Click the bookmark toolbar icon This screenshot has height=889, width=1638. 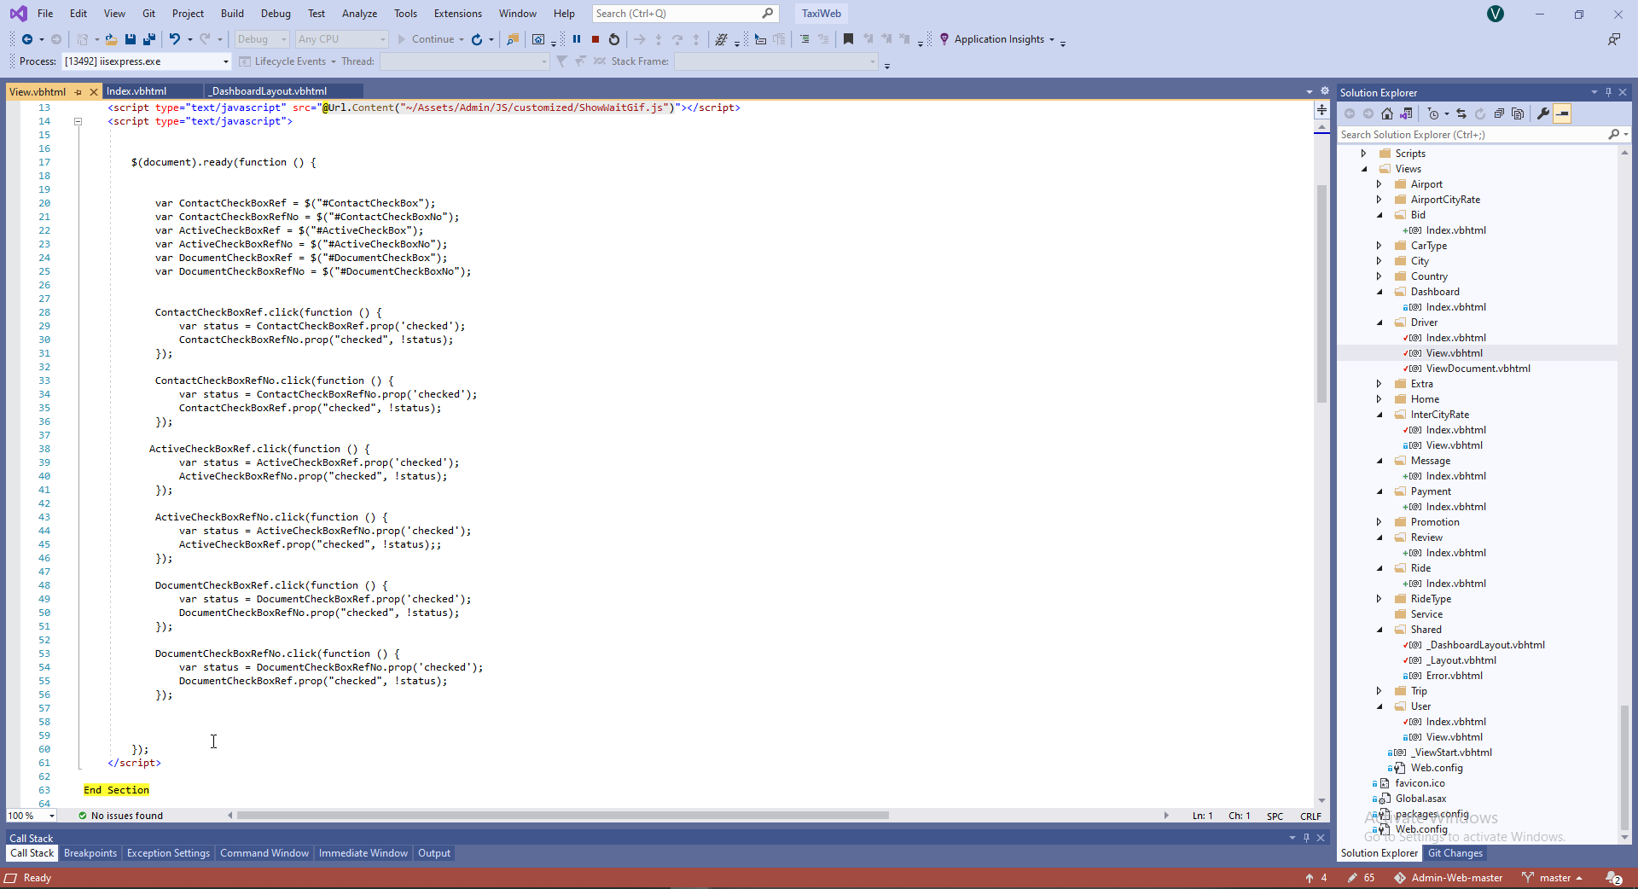pos(848,39)
